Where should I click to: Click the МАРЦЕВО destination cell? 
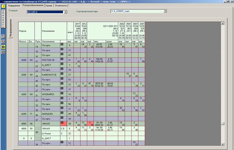click(51, 114)
